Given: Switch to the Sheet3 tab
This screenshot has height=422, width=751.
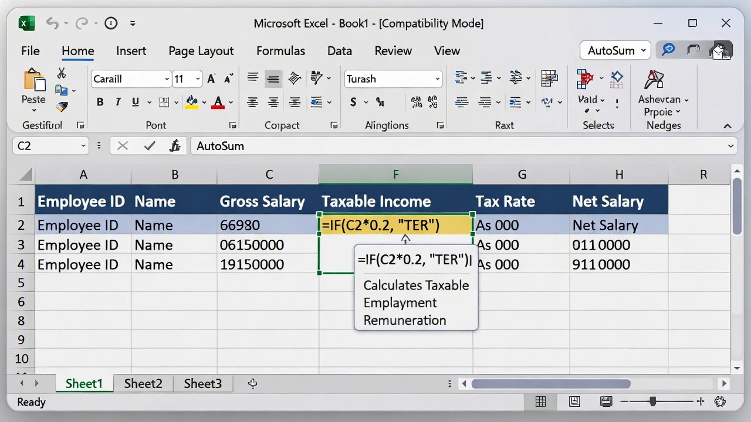Looking at the screenshot, I should click(203, 383).
